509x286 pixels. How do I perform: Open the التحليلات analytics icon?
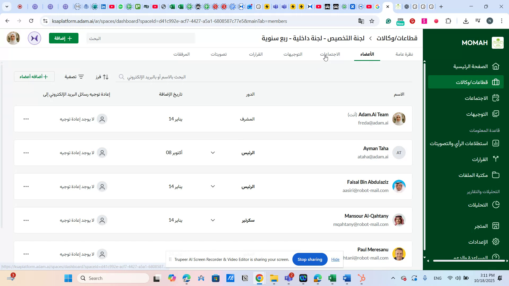(496, 204)
